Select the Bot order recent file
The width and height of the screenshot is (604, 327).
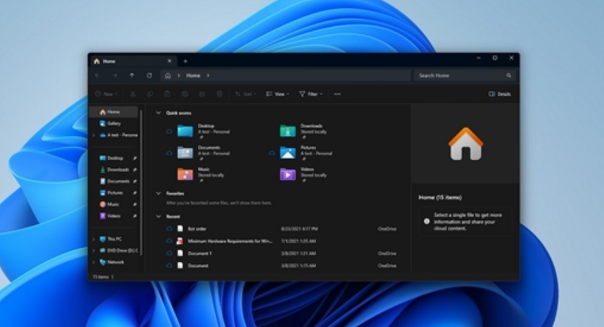281,229
